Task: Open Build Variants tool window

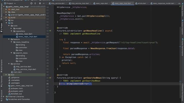Action: (x=1, y=66)
